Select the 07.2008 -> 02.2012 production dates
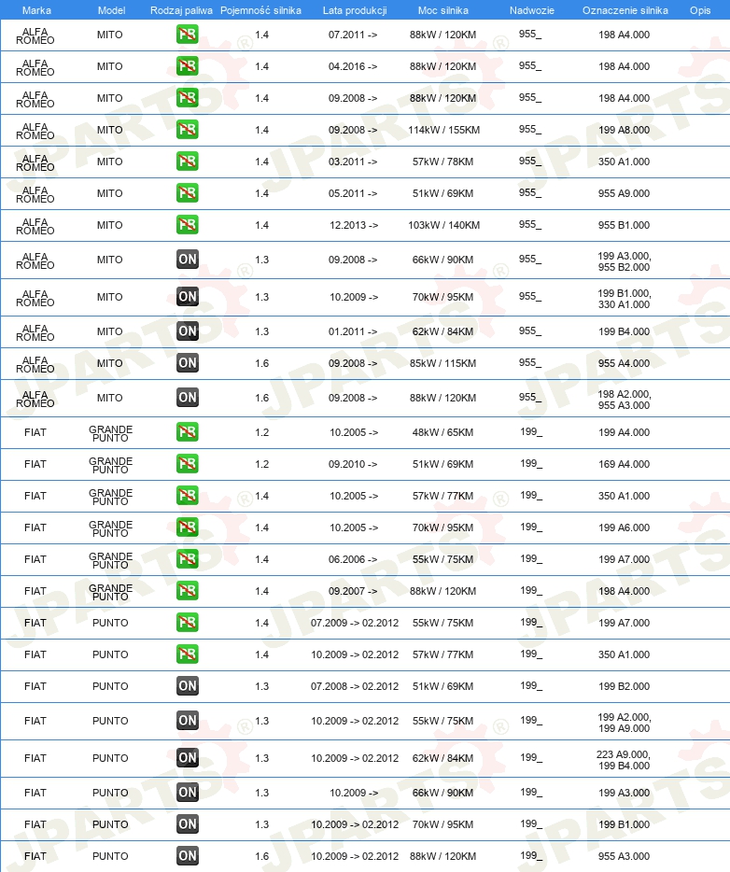730x872 pixels. click(355, 685)
